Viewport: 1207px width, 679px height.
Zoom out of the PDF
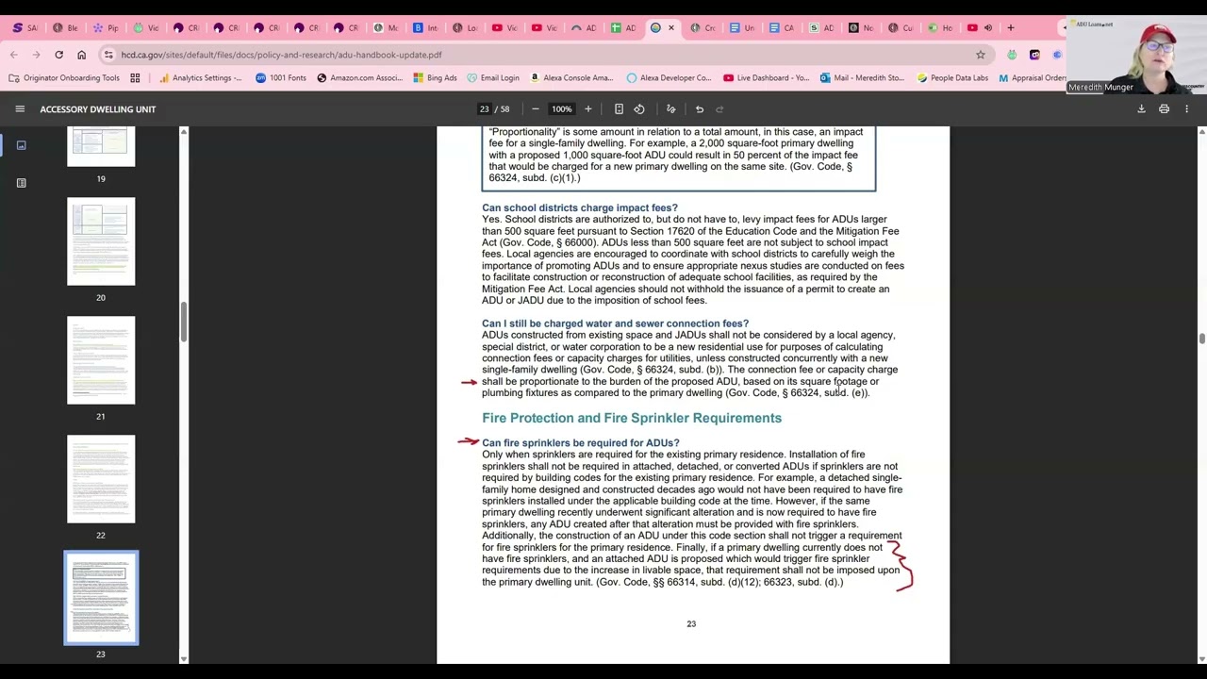[x=535, y=109]
